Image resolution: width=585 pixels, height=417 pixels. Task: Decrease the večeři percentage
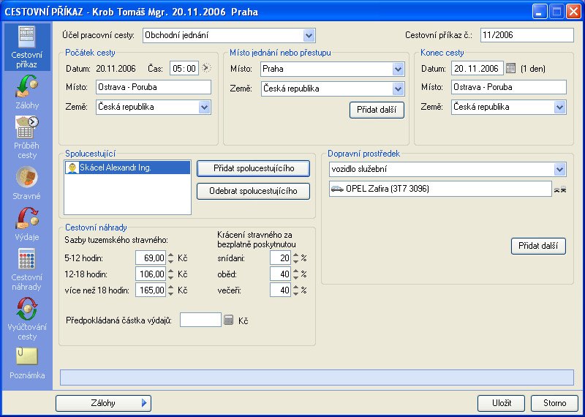[x=296, y=294]
